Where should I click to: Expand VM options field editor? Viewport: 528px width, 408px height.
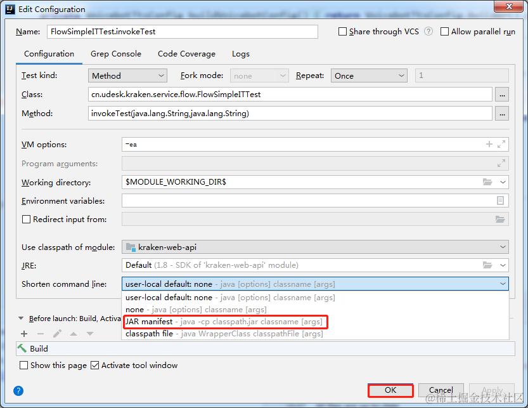tap(501, 144)
